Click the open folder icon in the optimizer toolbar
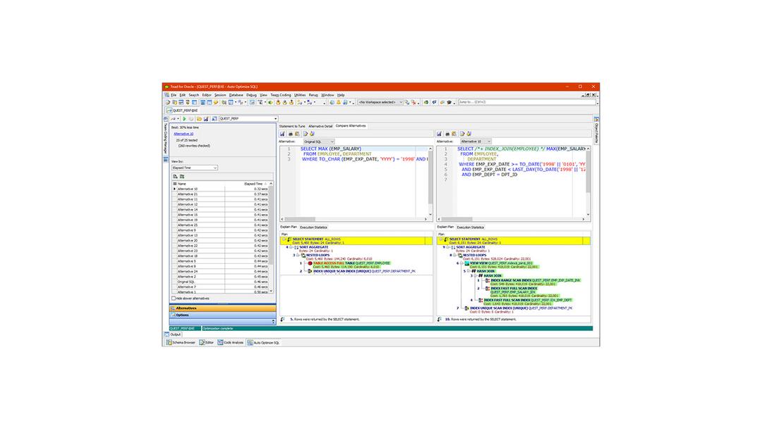Screen dimensions: 762x428 click(x=199, y=119)
